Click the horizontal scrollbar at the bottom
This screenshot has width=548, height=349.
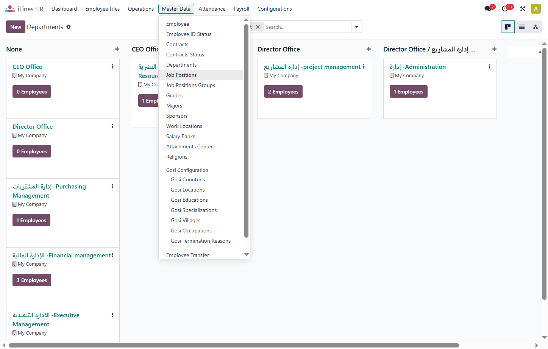[234, 345]
